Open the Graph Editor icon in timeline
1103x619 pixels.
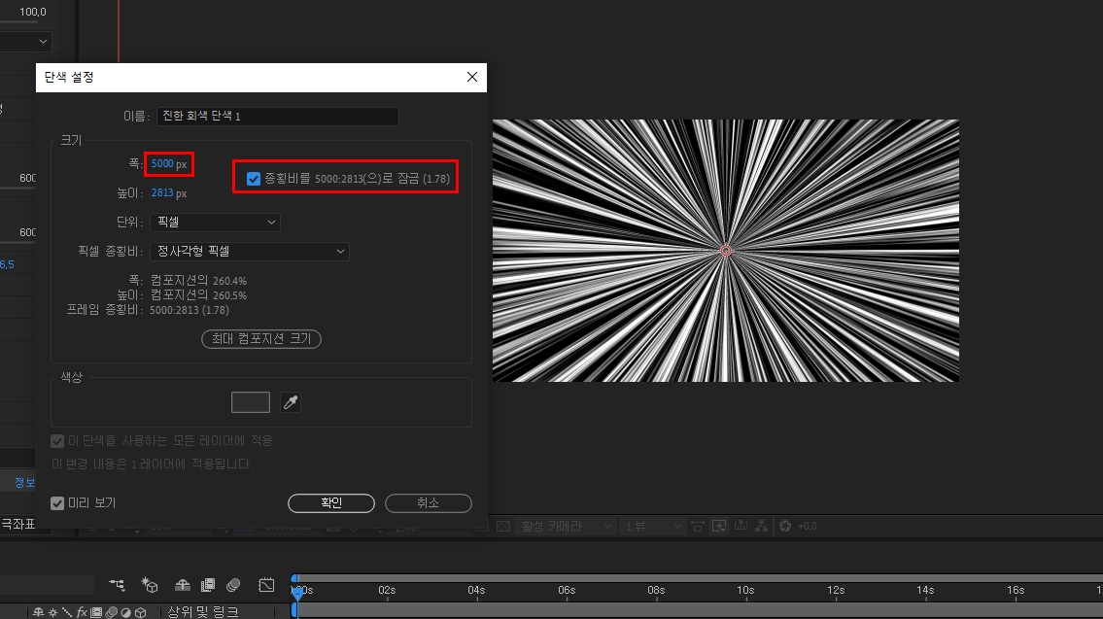click(x=266, y=585)
